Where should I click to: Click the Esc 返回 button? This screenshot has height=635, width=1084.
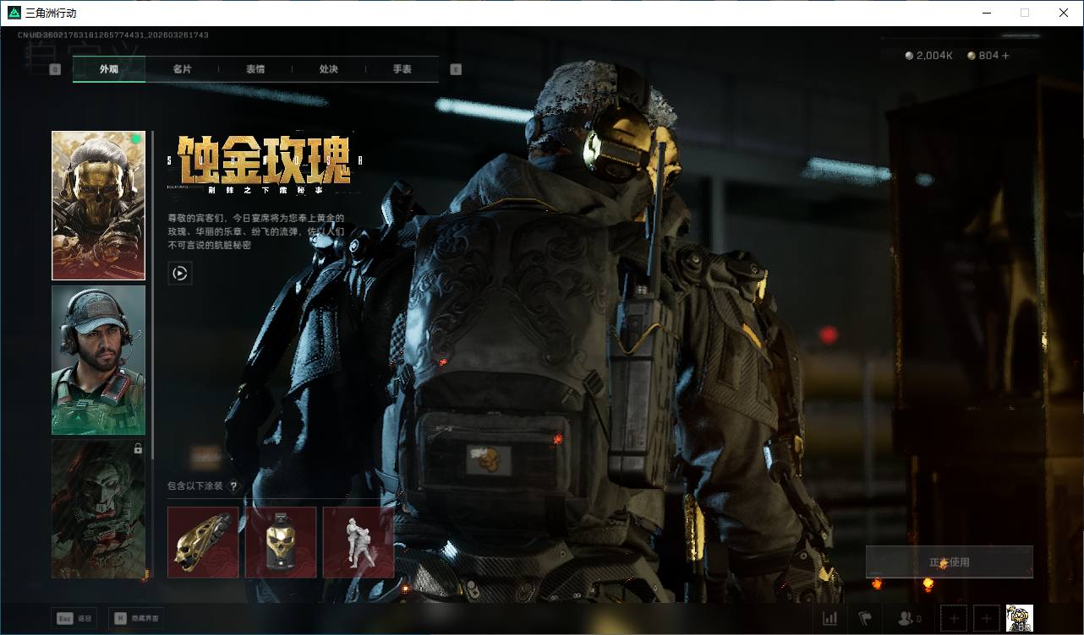[74, 618]
